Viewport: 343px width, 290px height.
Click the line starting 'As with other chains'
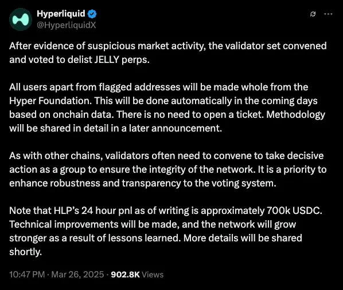click(x=166, y=156)
